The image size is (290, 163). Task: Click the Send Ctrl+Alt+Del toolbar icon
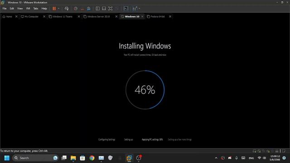[67, 9]
